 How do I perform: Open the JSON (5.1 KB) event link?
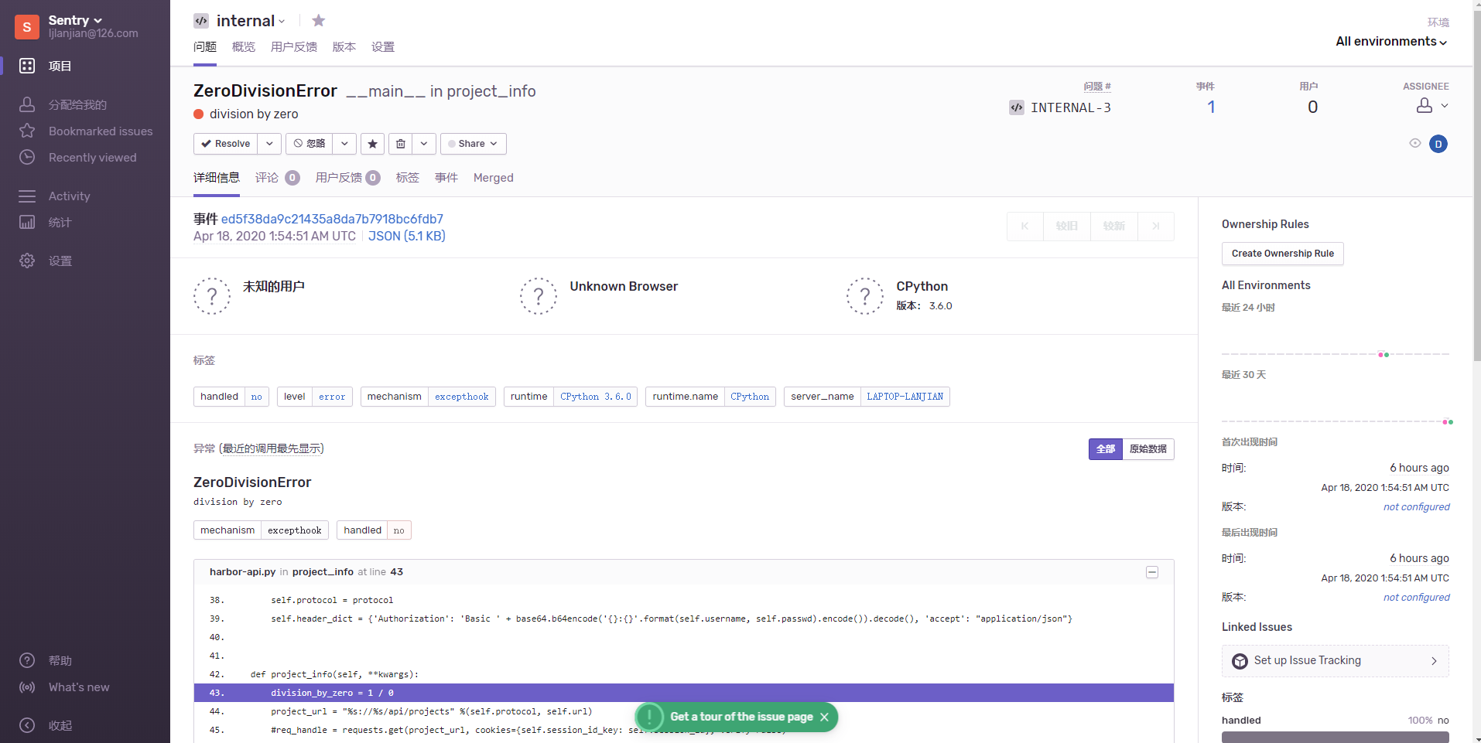click(x=407, y=236)
